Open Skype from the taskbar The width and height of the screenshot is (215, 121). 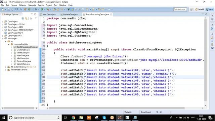[x=104, y=118]
